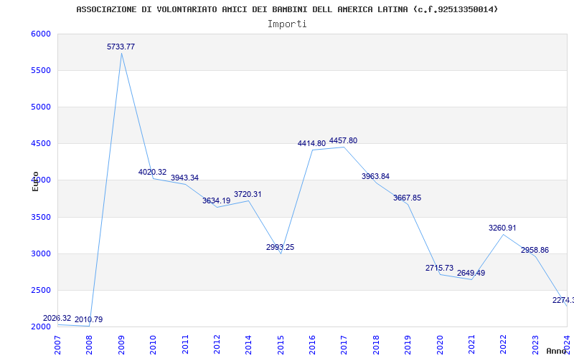Image resolution: width=574 pixels, height=358 pixels.
Task: Click the 4414.80 value label
Action: click(311, 144)
